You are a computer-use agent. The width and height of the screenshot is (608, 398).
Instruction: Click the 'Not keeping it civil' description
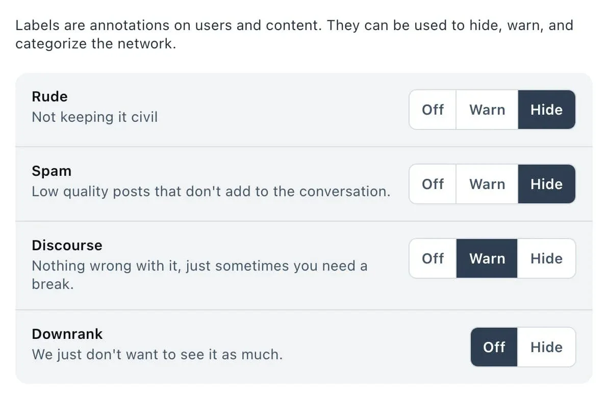point(94,117)
